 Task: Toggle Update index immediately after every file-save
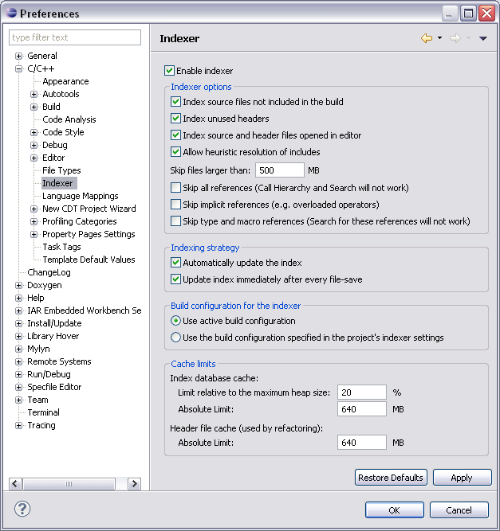coord(175,279)
